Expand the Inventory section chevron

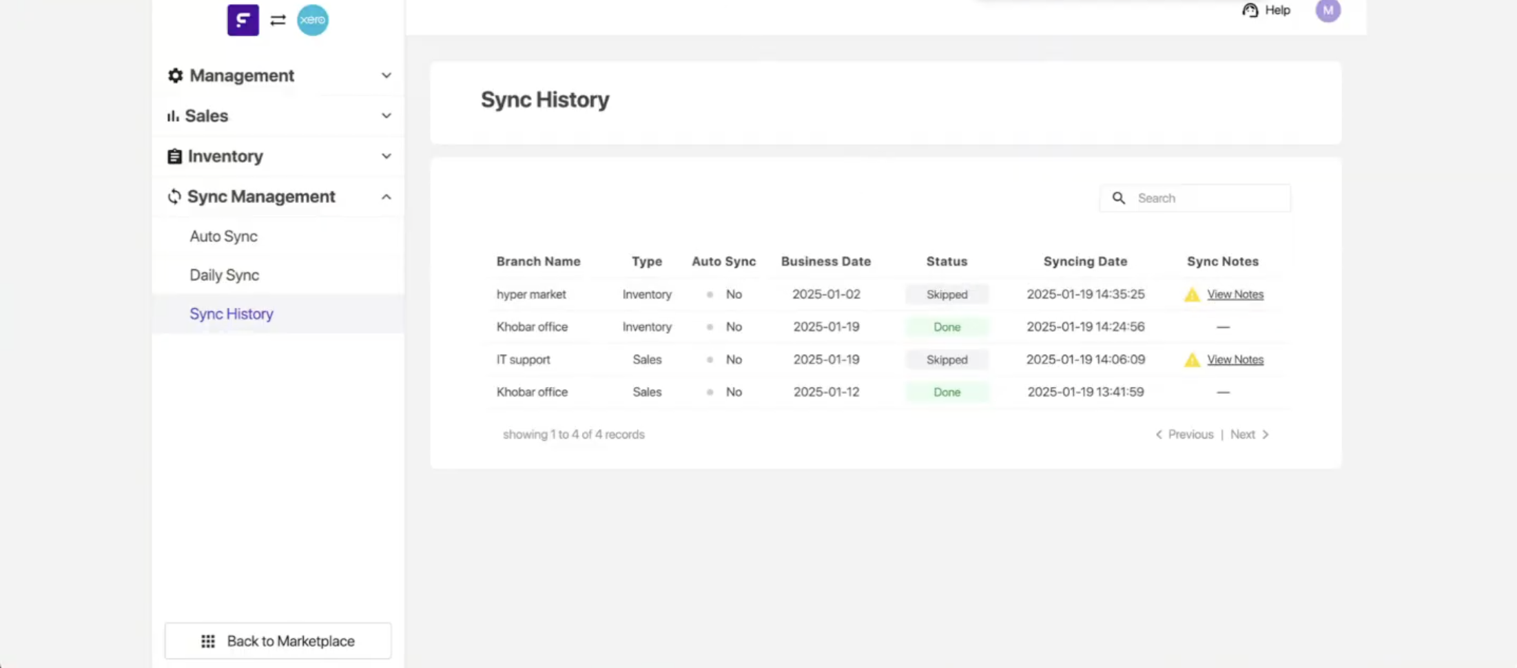point(386,156)
